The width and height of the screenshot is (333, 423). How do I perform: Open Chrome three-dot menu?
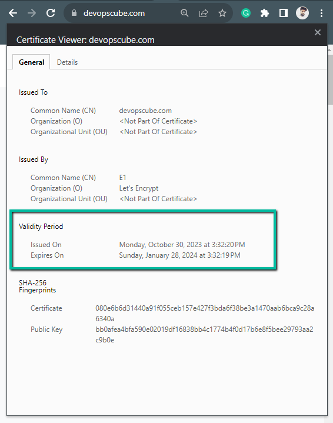click(321, 13)
